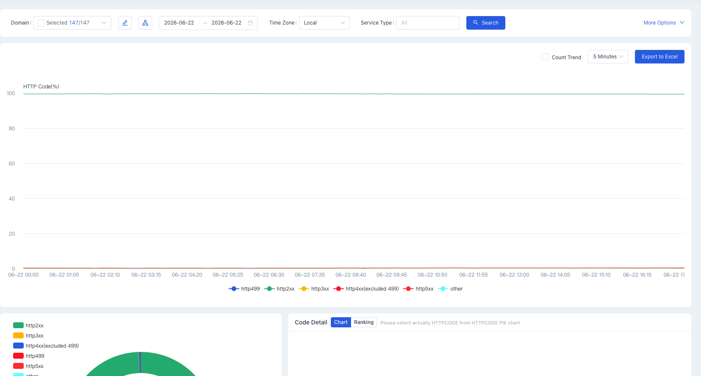Screen dimensions: 701x376
Task: Toggle http4xx(excluded 499) legend marker in line chart
Action: (338, 289)
